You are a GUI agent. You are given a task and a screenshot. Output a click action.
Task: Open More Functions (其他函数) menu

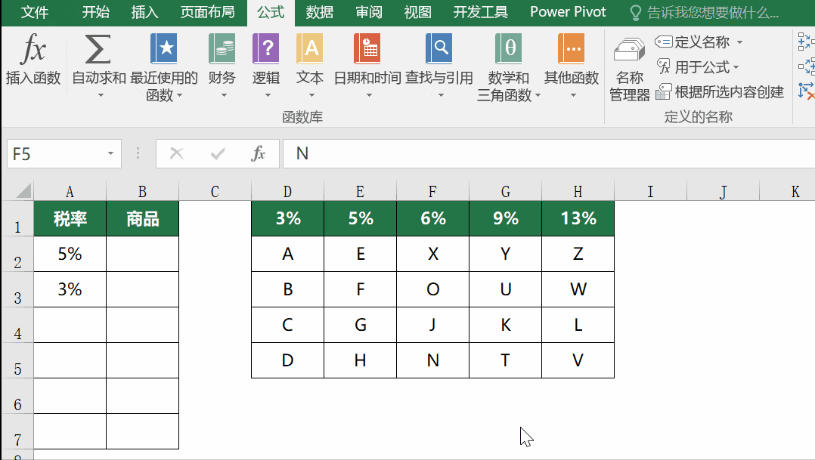pos(572,65)
